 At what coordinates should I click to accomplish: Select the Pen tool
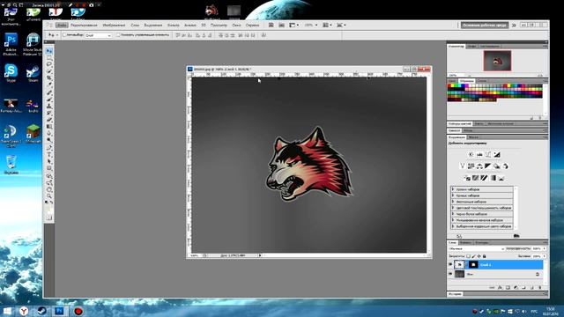[x=49, y=148]
